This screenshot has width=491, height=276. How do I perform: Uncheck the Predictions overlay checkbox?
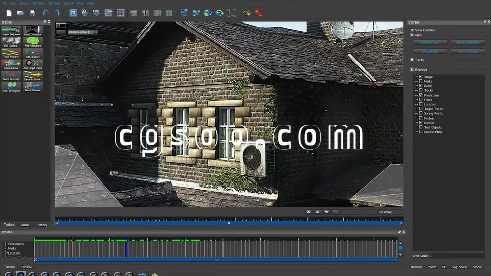(421, 95)
